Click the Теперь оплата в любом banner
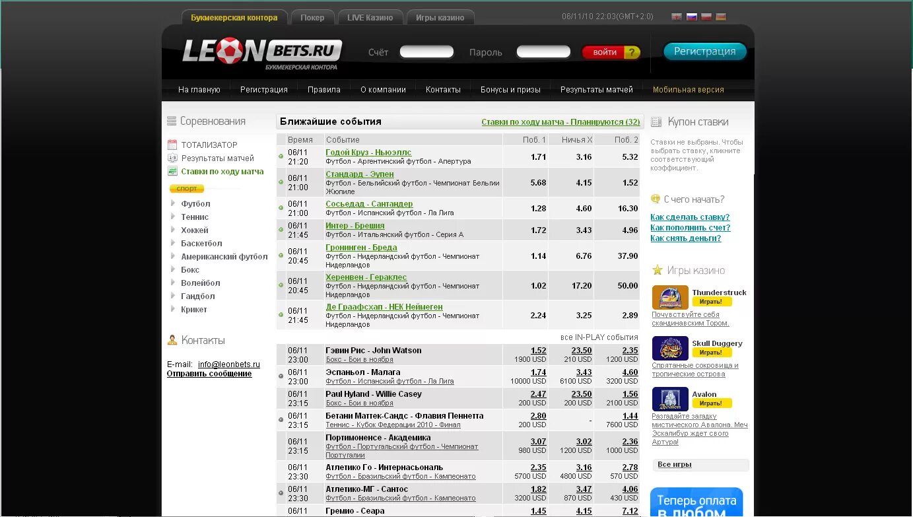Screen dimensions: 913x517 [x=696, y=502]
